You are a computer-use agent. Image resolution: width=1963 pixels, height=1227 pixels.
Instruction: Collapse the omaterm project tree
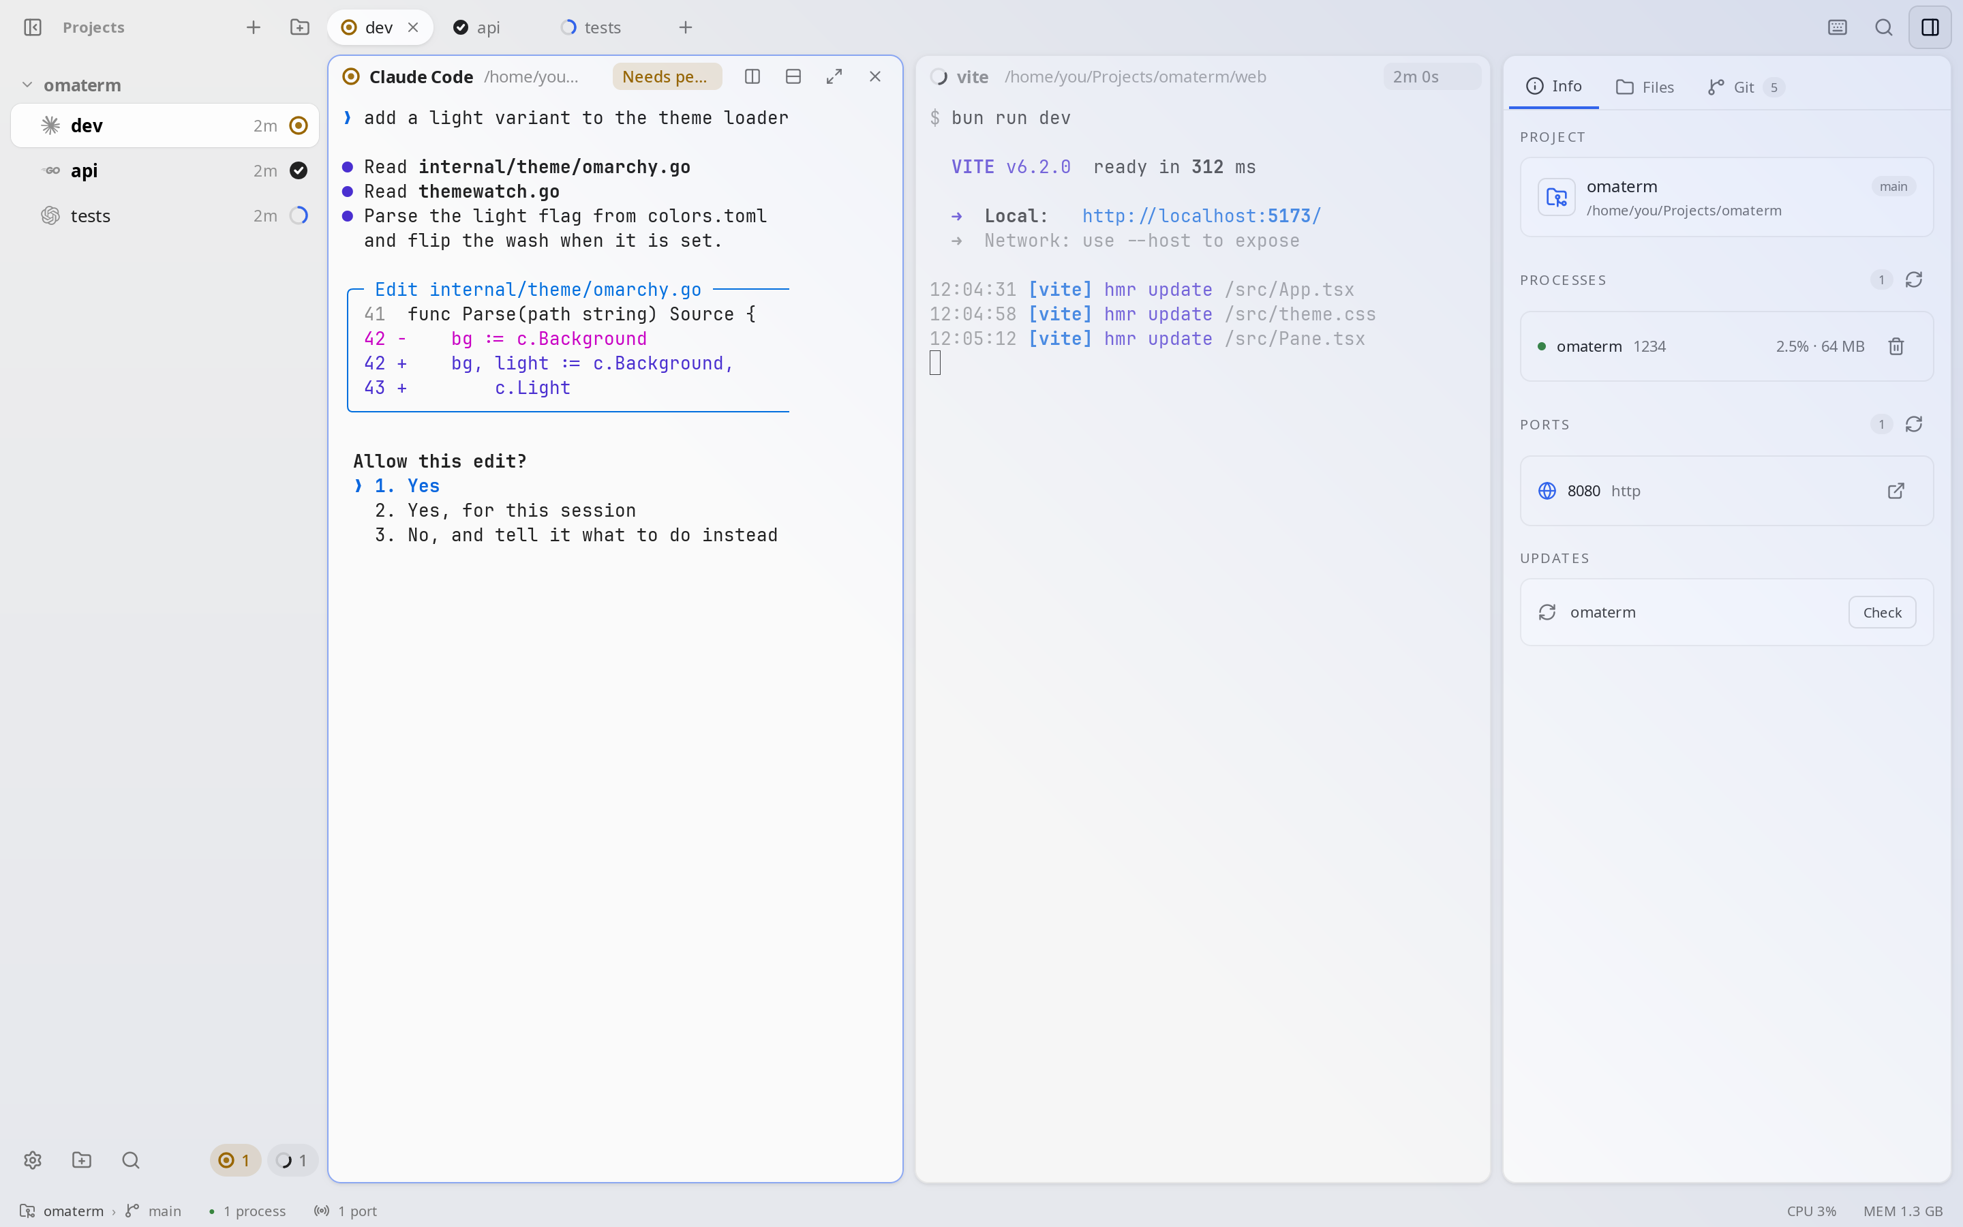(x=27, y=85)
